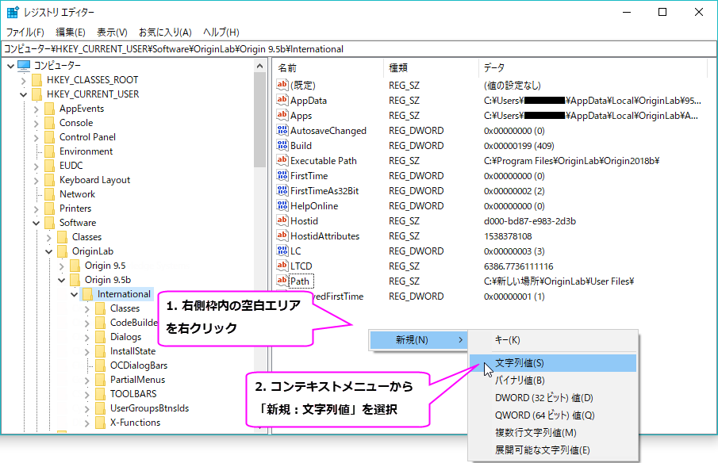Screen dimensions: 718x463
Task: Collapse the コンピューター root node
Action: 10,66
